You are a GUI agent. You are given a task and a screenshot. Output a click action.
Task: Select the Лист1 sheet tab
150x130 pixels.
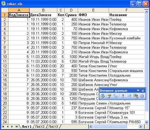tap(27, 127)
